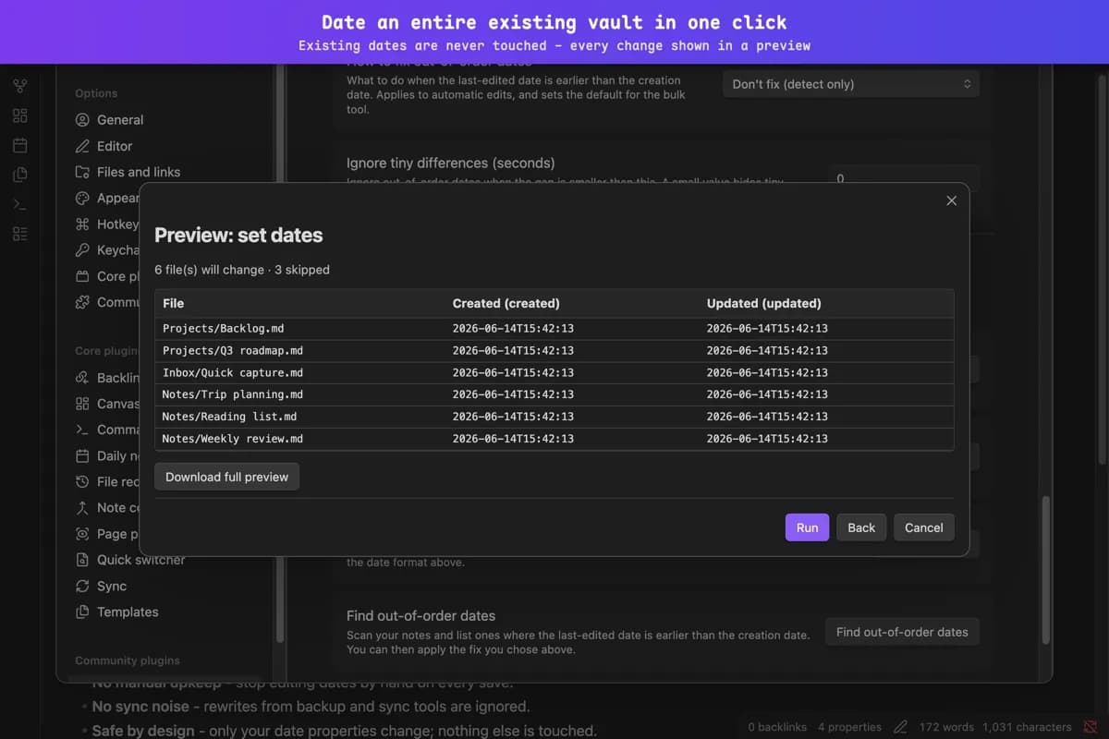Image resolution: width=1109 pixels, height=739 pixels.
Task: Click the Editor pencil icon
Action: coord(82,146)
